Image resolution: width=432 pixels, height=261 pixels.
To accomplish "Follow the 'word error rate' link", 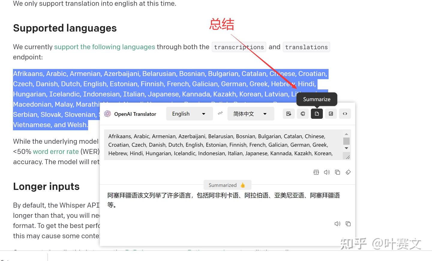I will coord(56,151).
